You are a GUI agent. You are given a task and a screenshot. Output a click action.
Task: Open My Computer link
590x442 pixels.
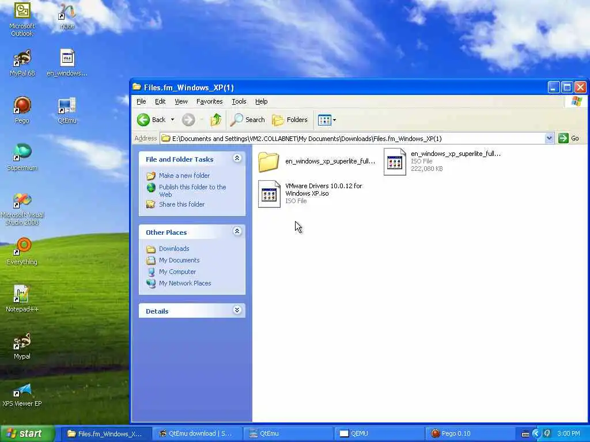(177, 272)
